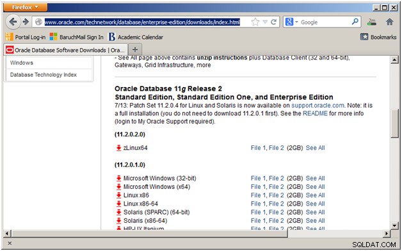The image size is (402, 251).
Task: Download File 1 for Microsoft Windows (x64)
Action: [258, 186]
